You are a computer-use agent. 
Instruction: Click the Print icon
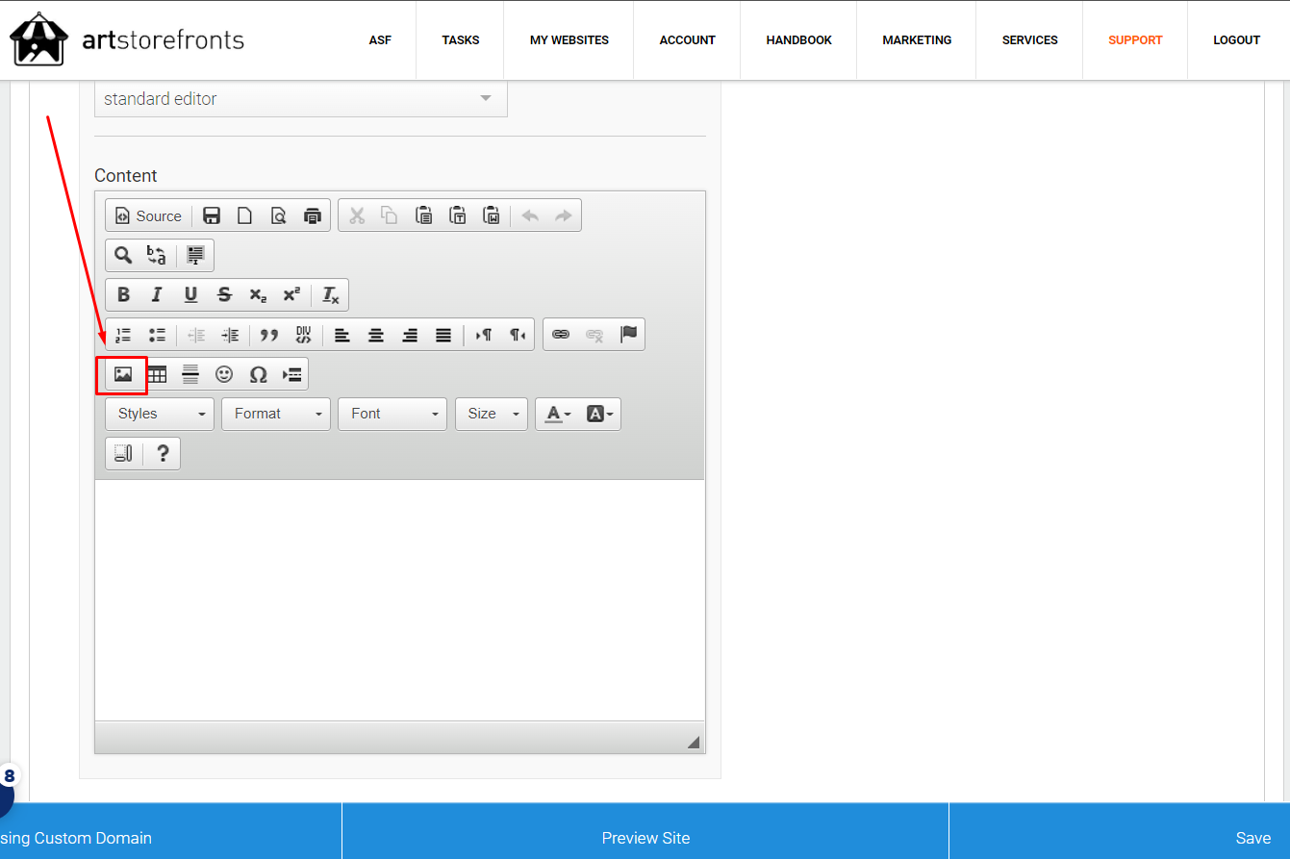312,215
